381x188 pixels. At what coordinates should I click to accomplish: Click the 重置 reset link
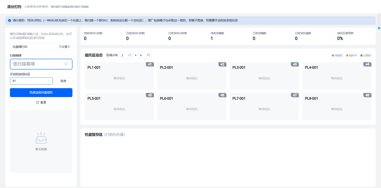(43, 103)
